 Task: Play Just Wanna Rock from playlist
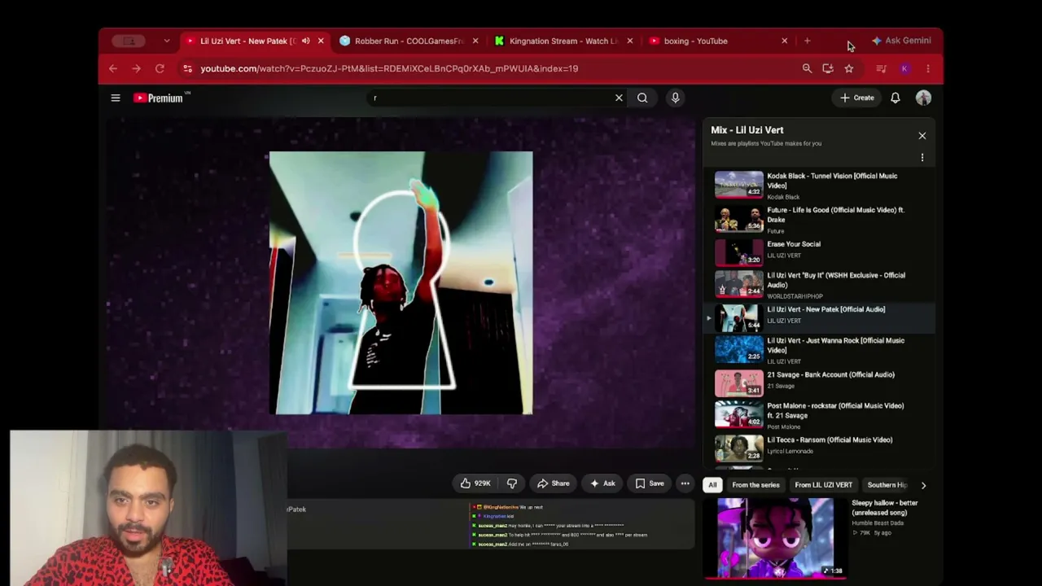(819, 349)
